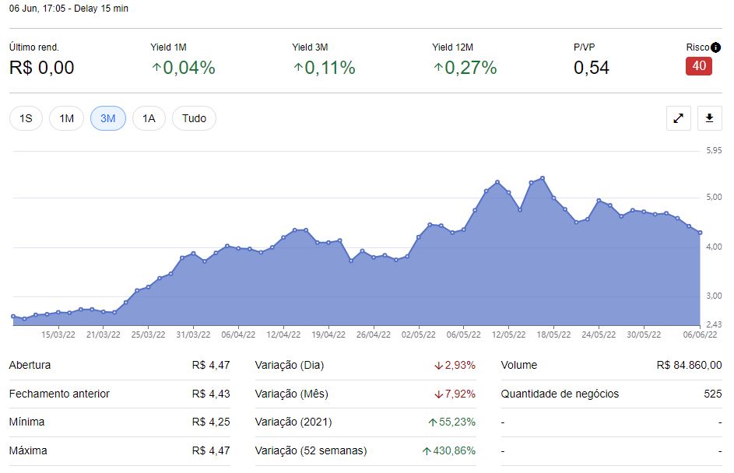Click the download chart icon

(x=709, y=118)
